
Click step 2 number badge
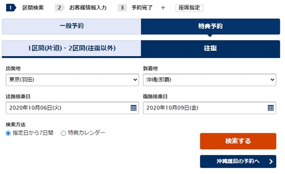click(x=60, y=8)
